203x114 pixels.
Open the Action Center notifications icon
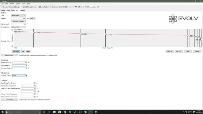click(x=194, y=112)
